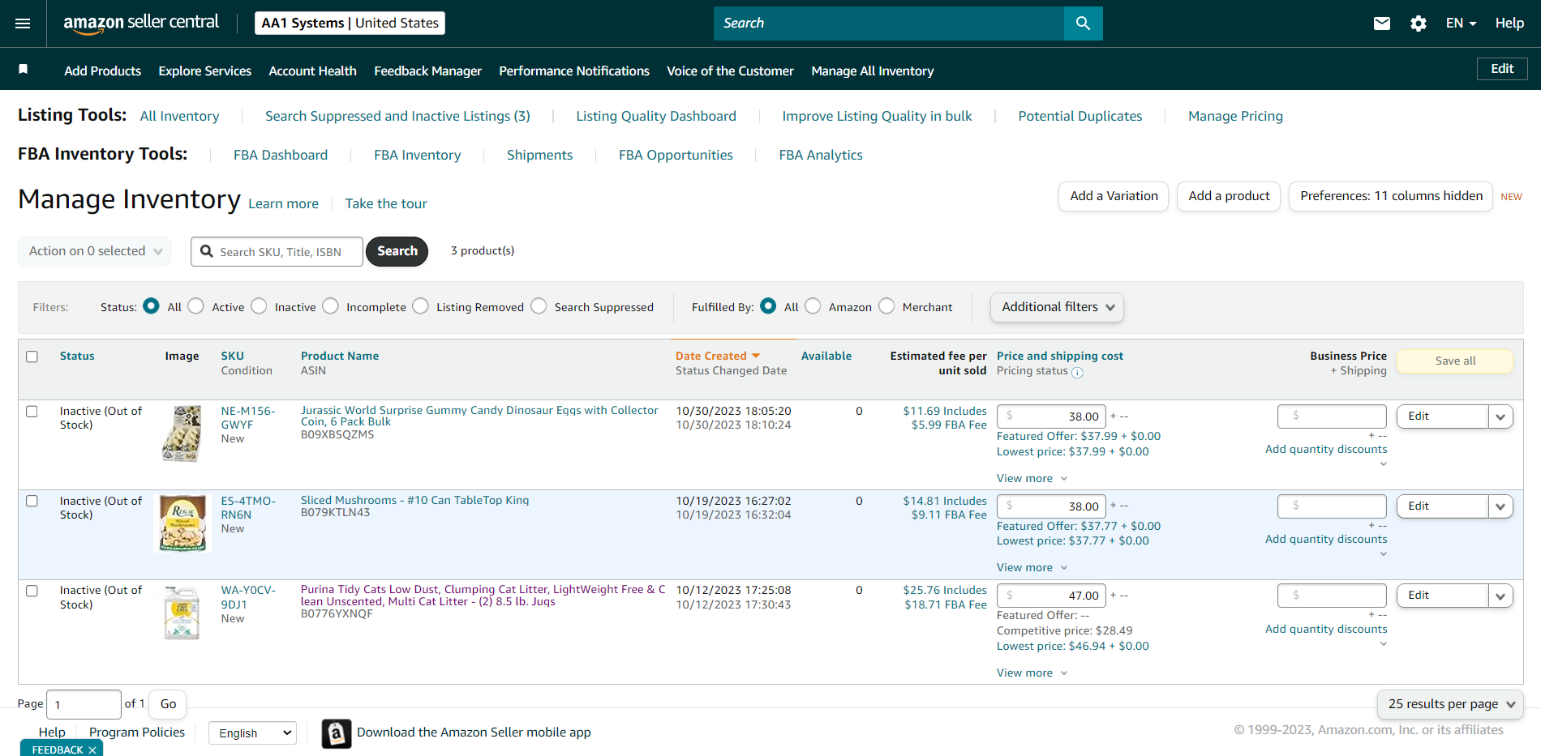Click the price field showing 47.00

pyautogui.click(x=1052, y=596)
